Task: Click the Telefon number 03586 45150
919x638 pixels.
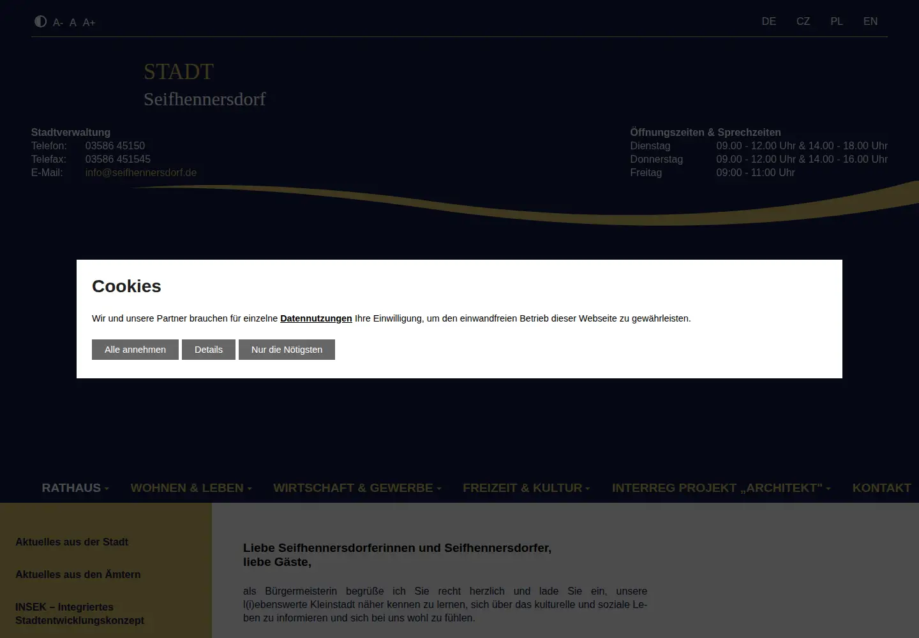Action: coord(115,145)
